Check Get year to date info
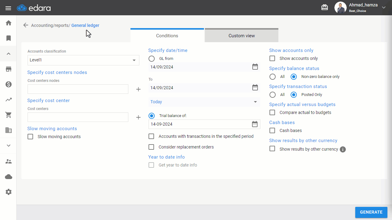Screen dimensions: 392x220 pyautogui.click(x=151, y=165)
